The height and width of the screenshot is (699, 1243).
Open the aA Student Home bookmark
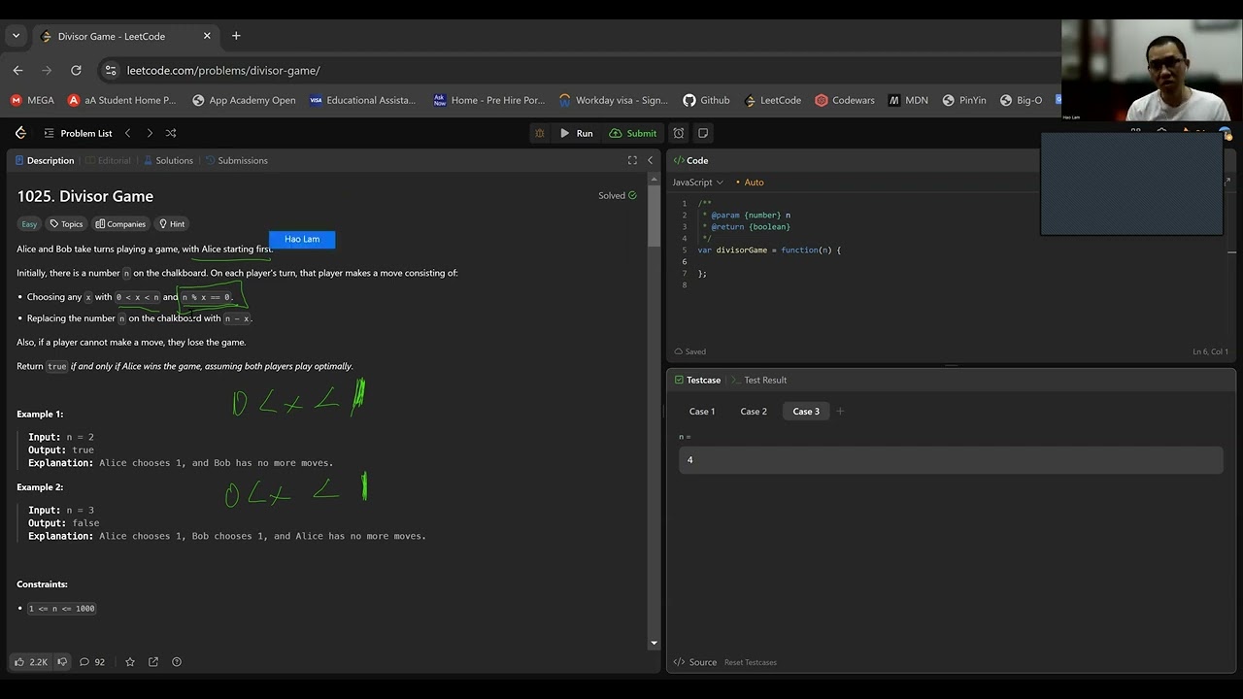click(122, 100)
